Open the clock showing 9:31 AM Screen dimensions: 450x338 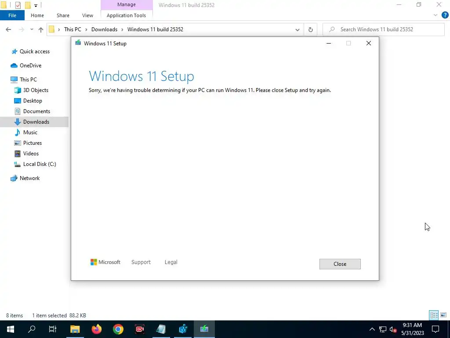tap(412, 329)
